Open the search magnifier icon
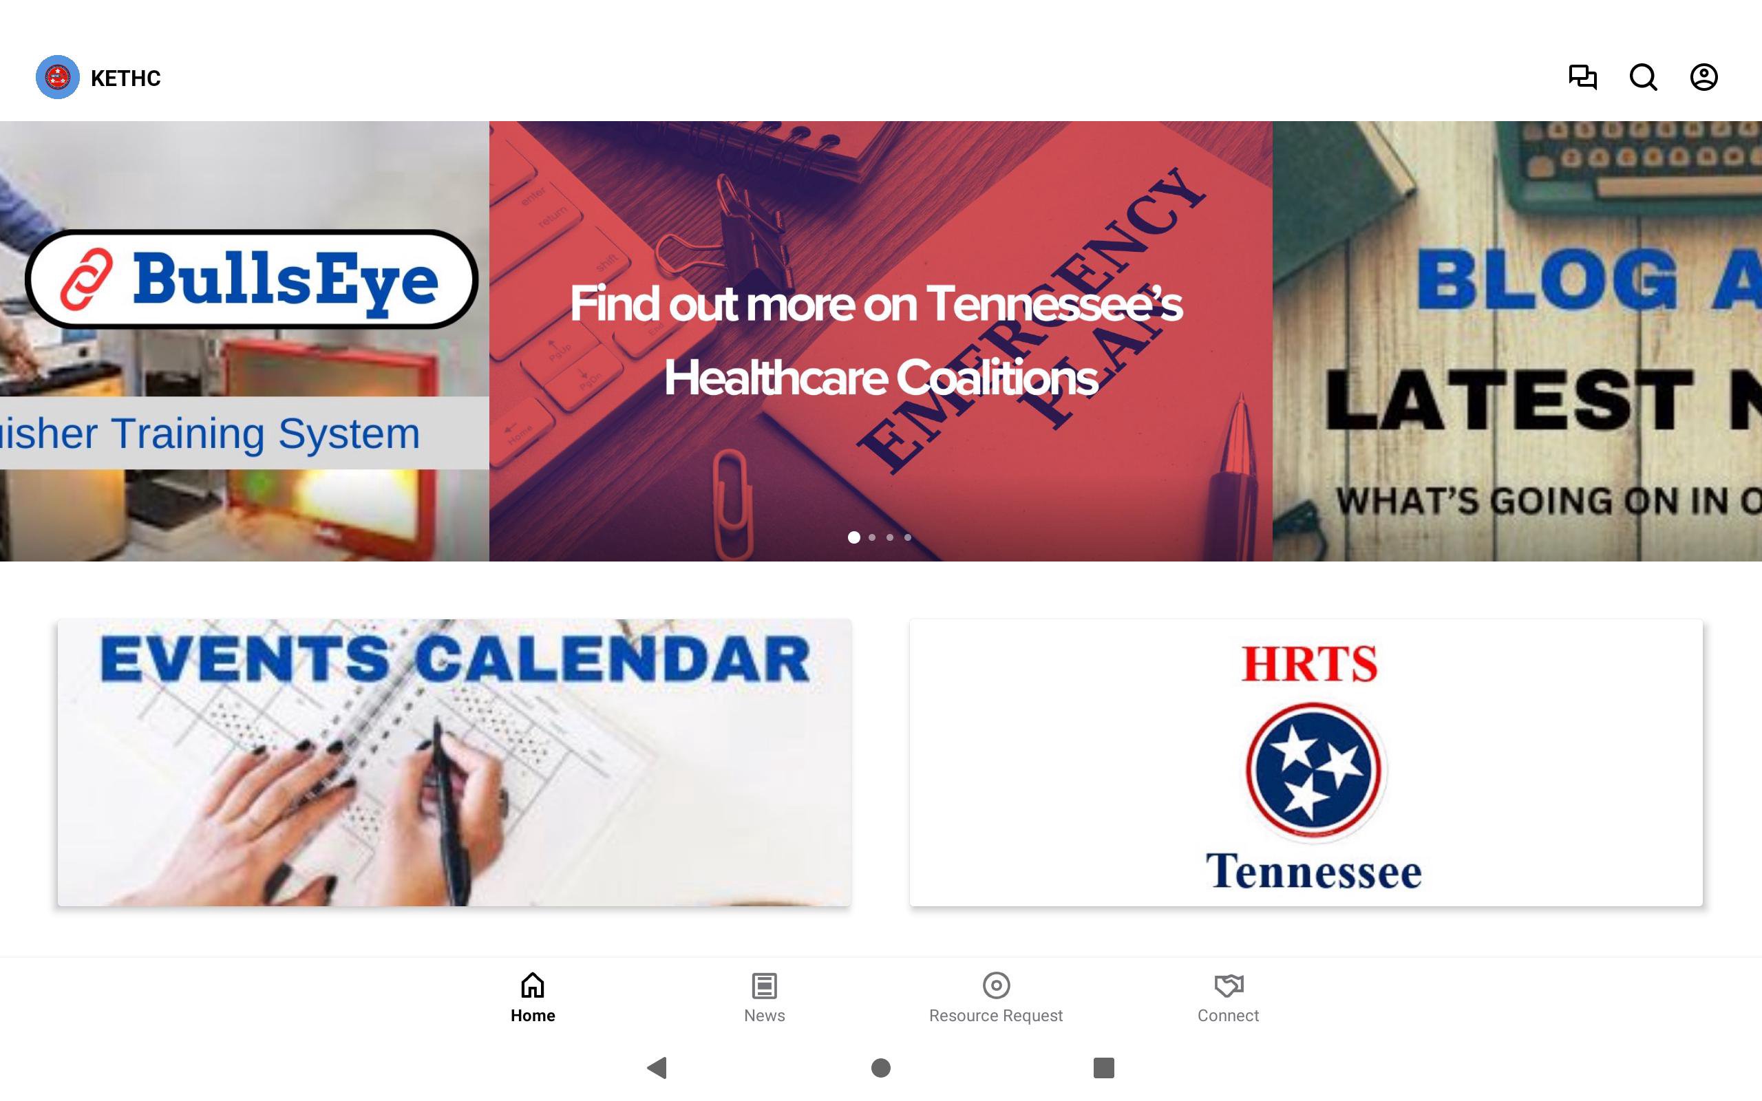1762x1101 pixels. [1644, 77]
